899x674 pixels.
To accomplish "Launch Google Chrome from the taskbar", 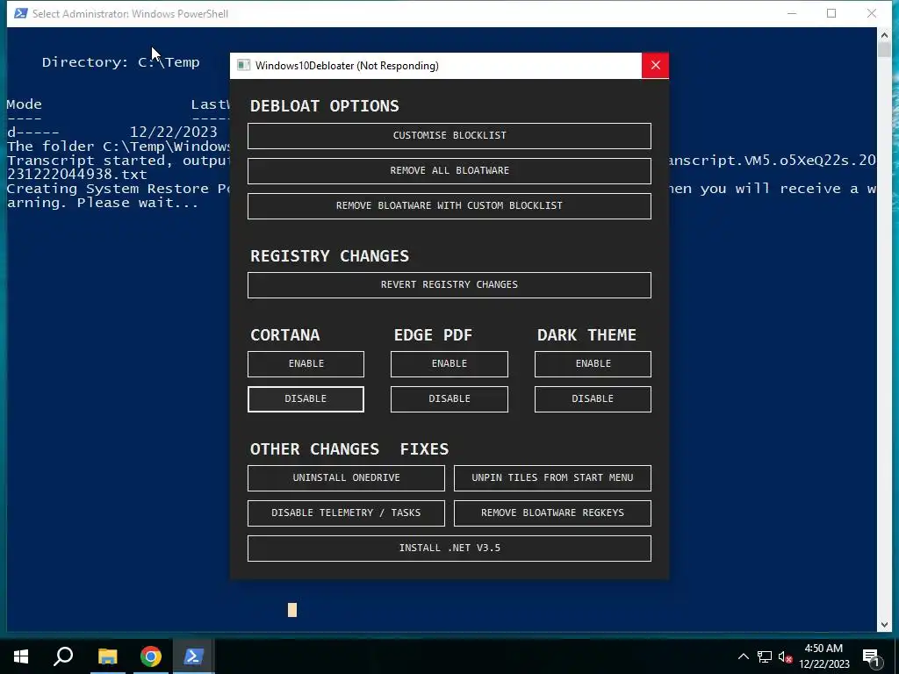I will tap(151, 656).
